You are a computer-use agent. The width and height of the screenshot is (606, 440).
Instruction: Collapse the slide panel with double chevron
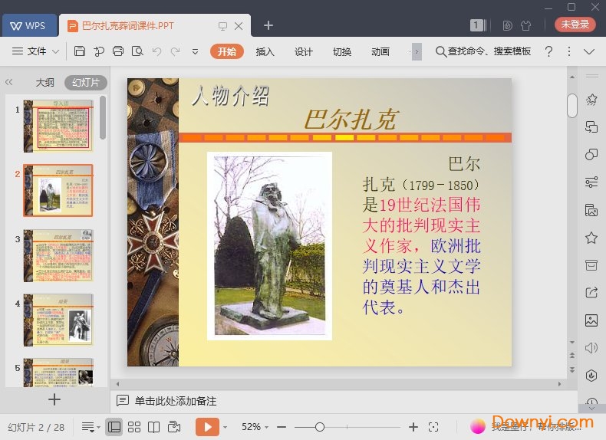[9, 82]
